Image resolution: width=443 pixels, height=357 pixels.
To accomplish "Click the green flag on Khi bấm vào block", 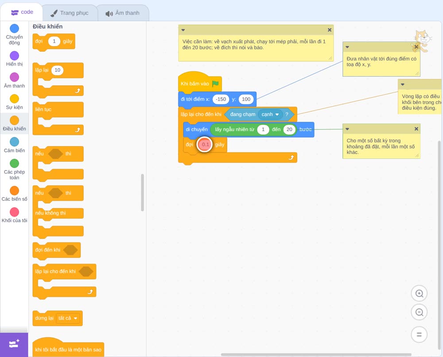I will click(x=215, y=84).
